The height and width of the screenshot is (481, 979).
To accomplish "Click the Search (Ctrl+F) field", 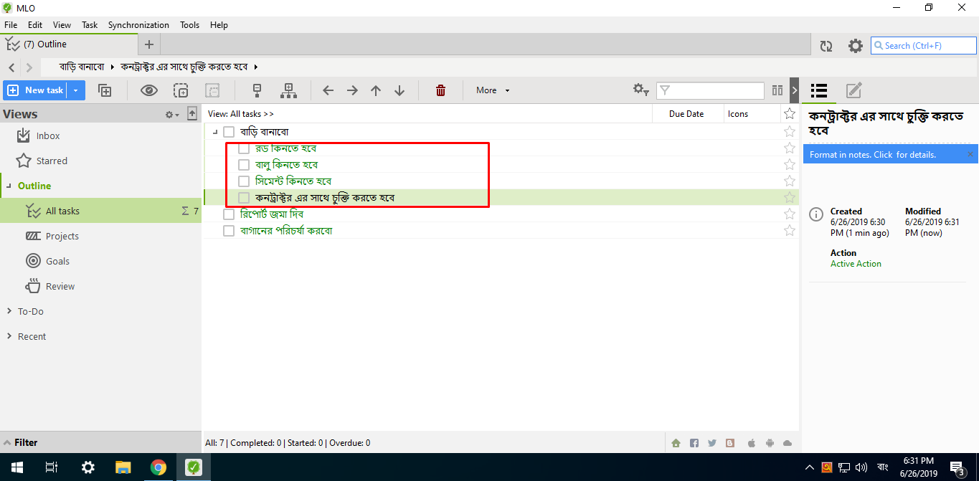I will 924,46.
